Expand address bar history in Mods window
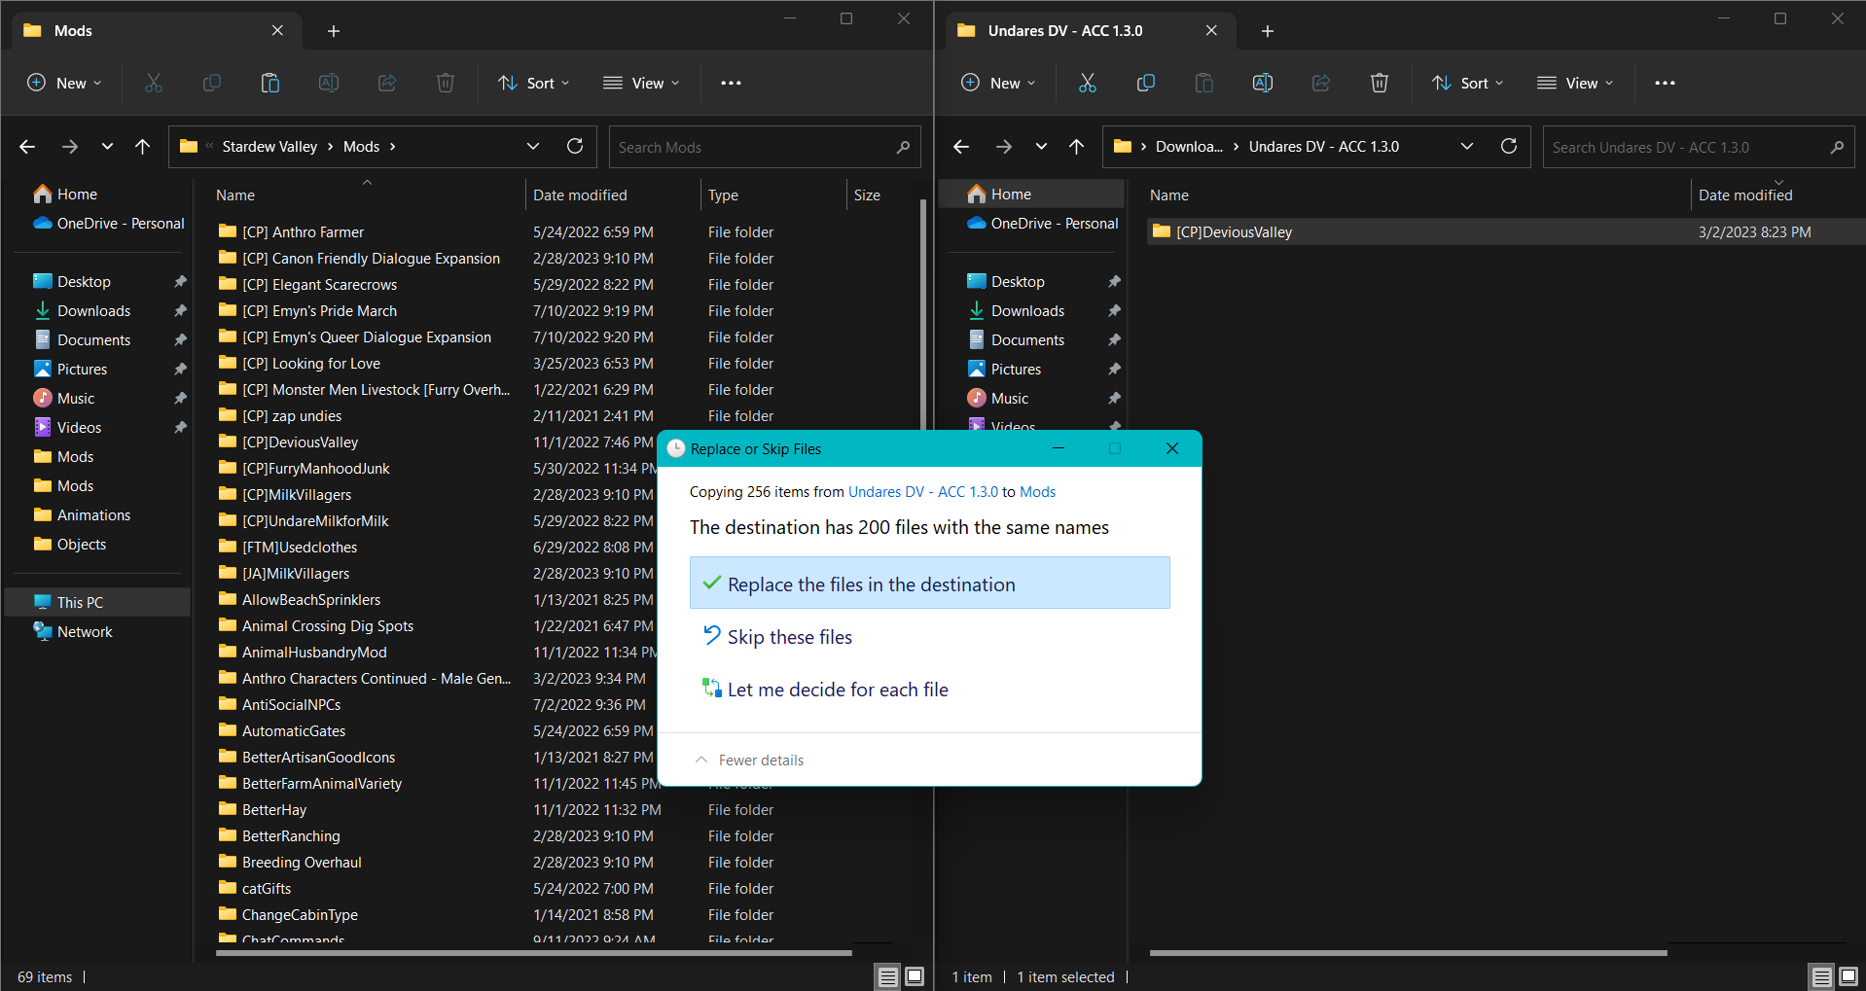Viewport: 1866px width, 991px height. (533, 147)
